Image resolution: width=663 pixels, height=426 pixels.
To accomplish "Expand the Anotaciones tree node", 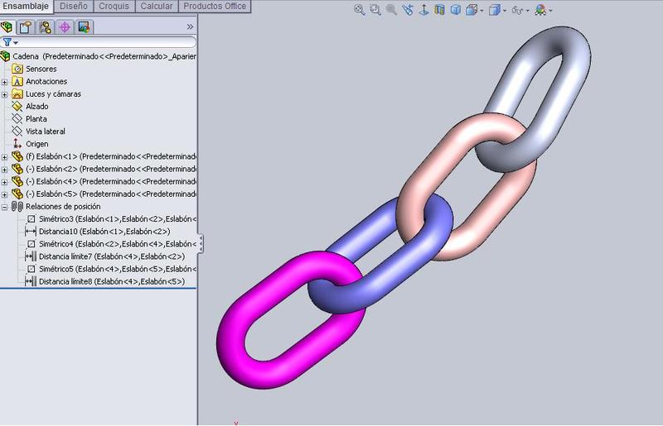I will 5,82.
